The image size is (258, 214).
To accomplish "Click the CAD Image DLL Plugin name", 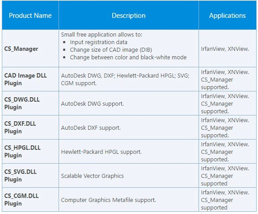I will pyautogui.click(x=25, y=79).
